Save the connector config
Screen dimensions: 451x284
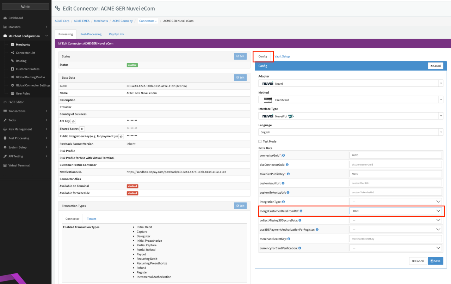435,261
